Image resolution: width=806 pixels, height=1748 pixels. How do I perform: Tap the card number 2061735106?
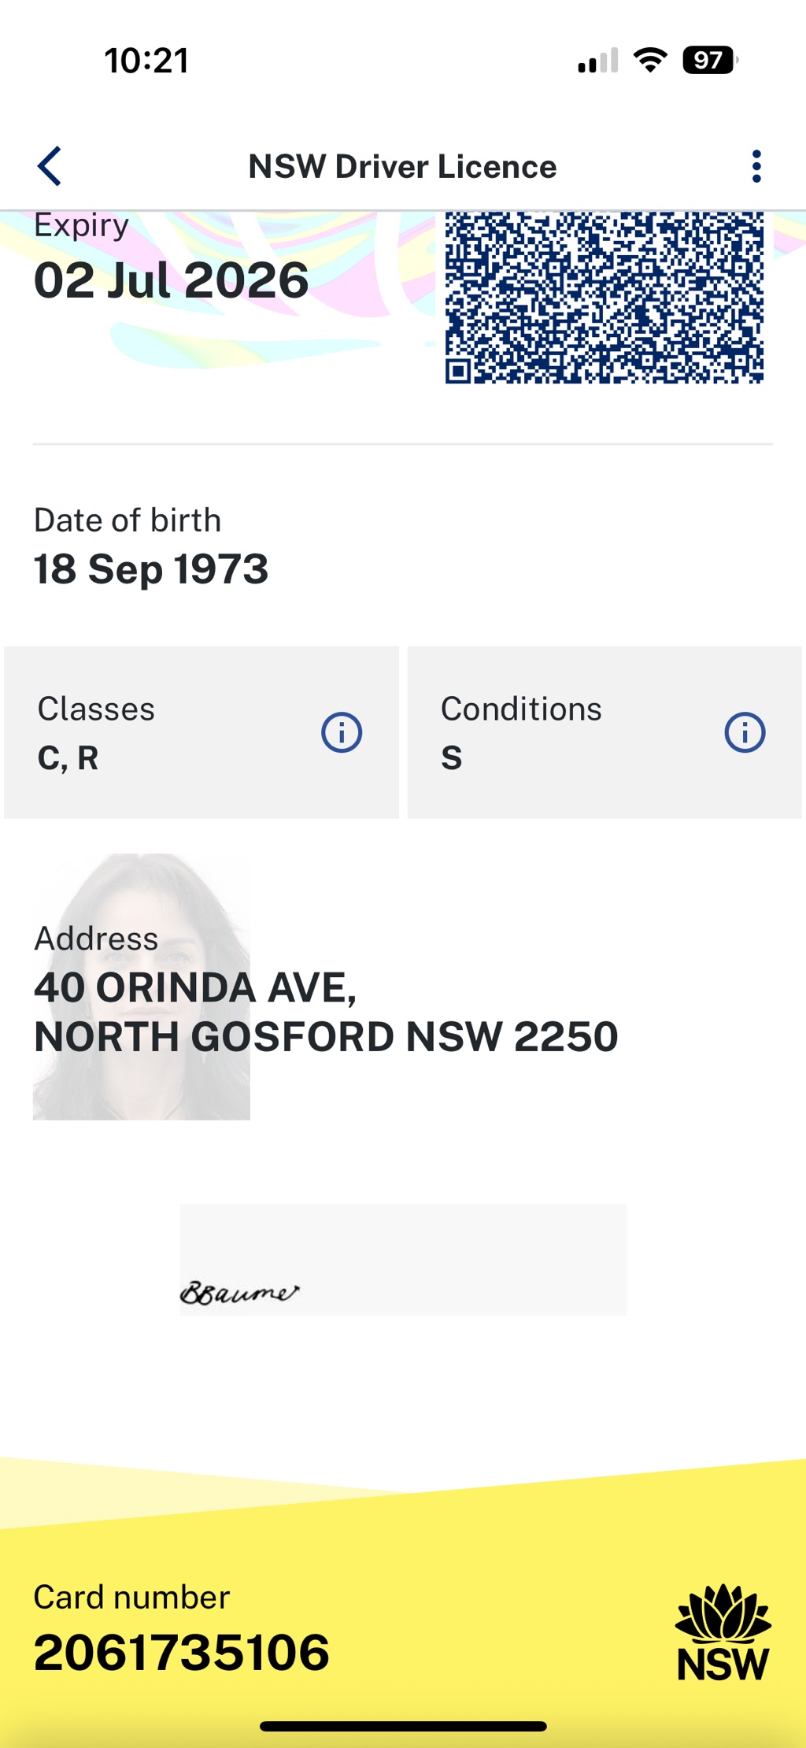point(182,1652)
